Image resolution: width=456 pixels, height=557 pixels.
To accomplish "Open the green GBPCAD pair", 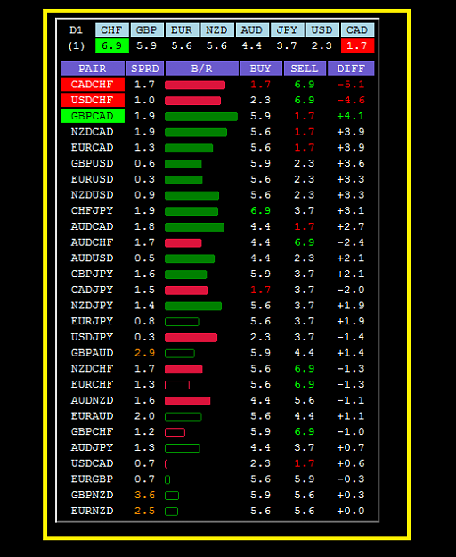I will [93, 116].
